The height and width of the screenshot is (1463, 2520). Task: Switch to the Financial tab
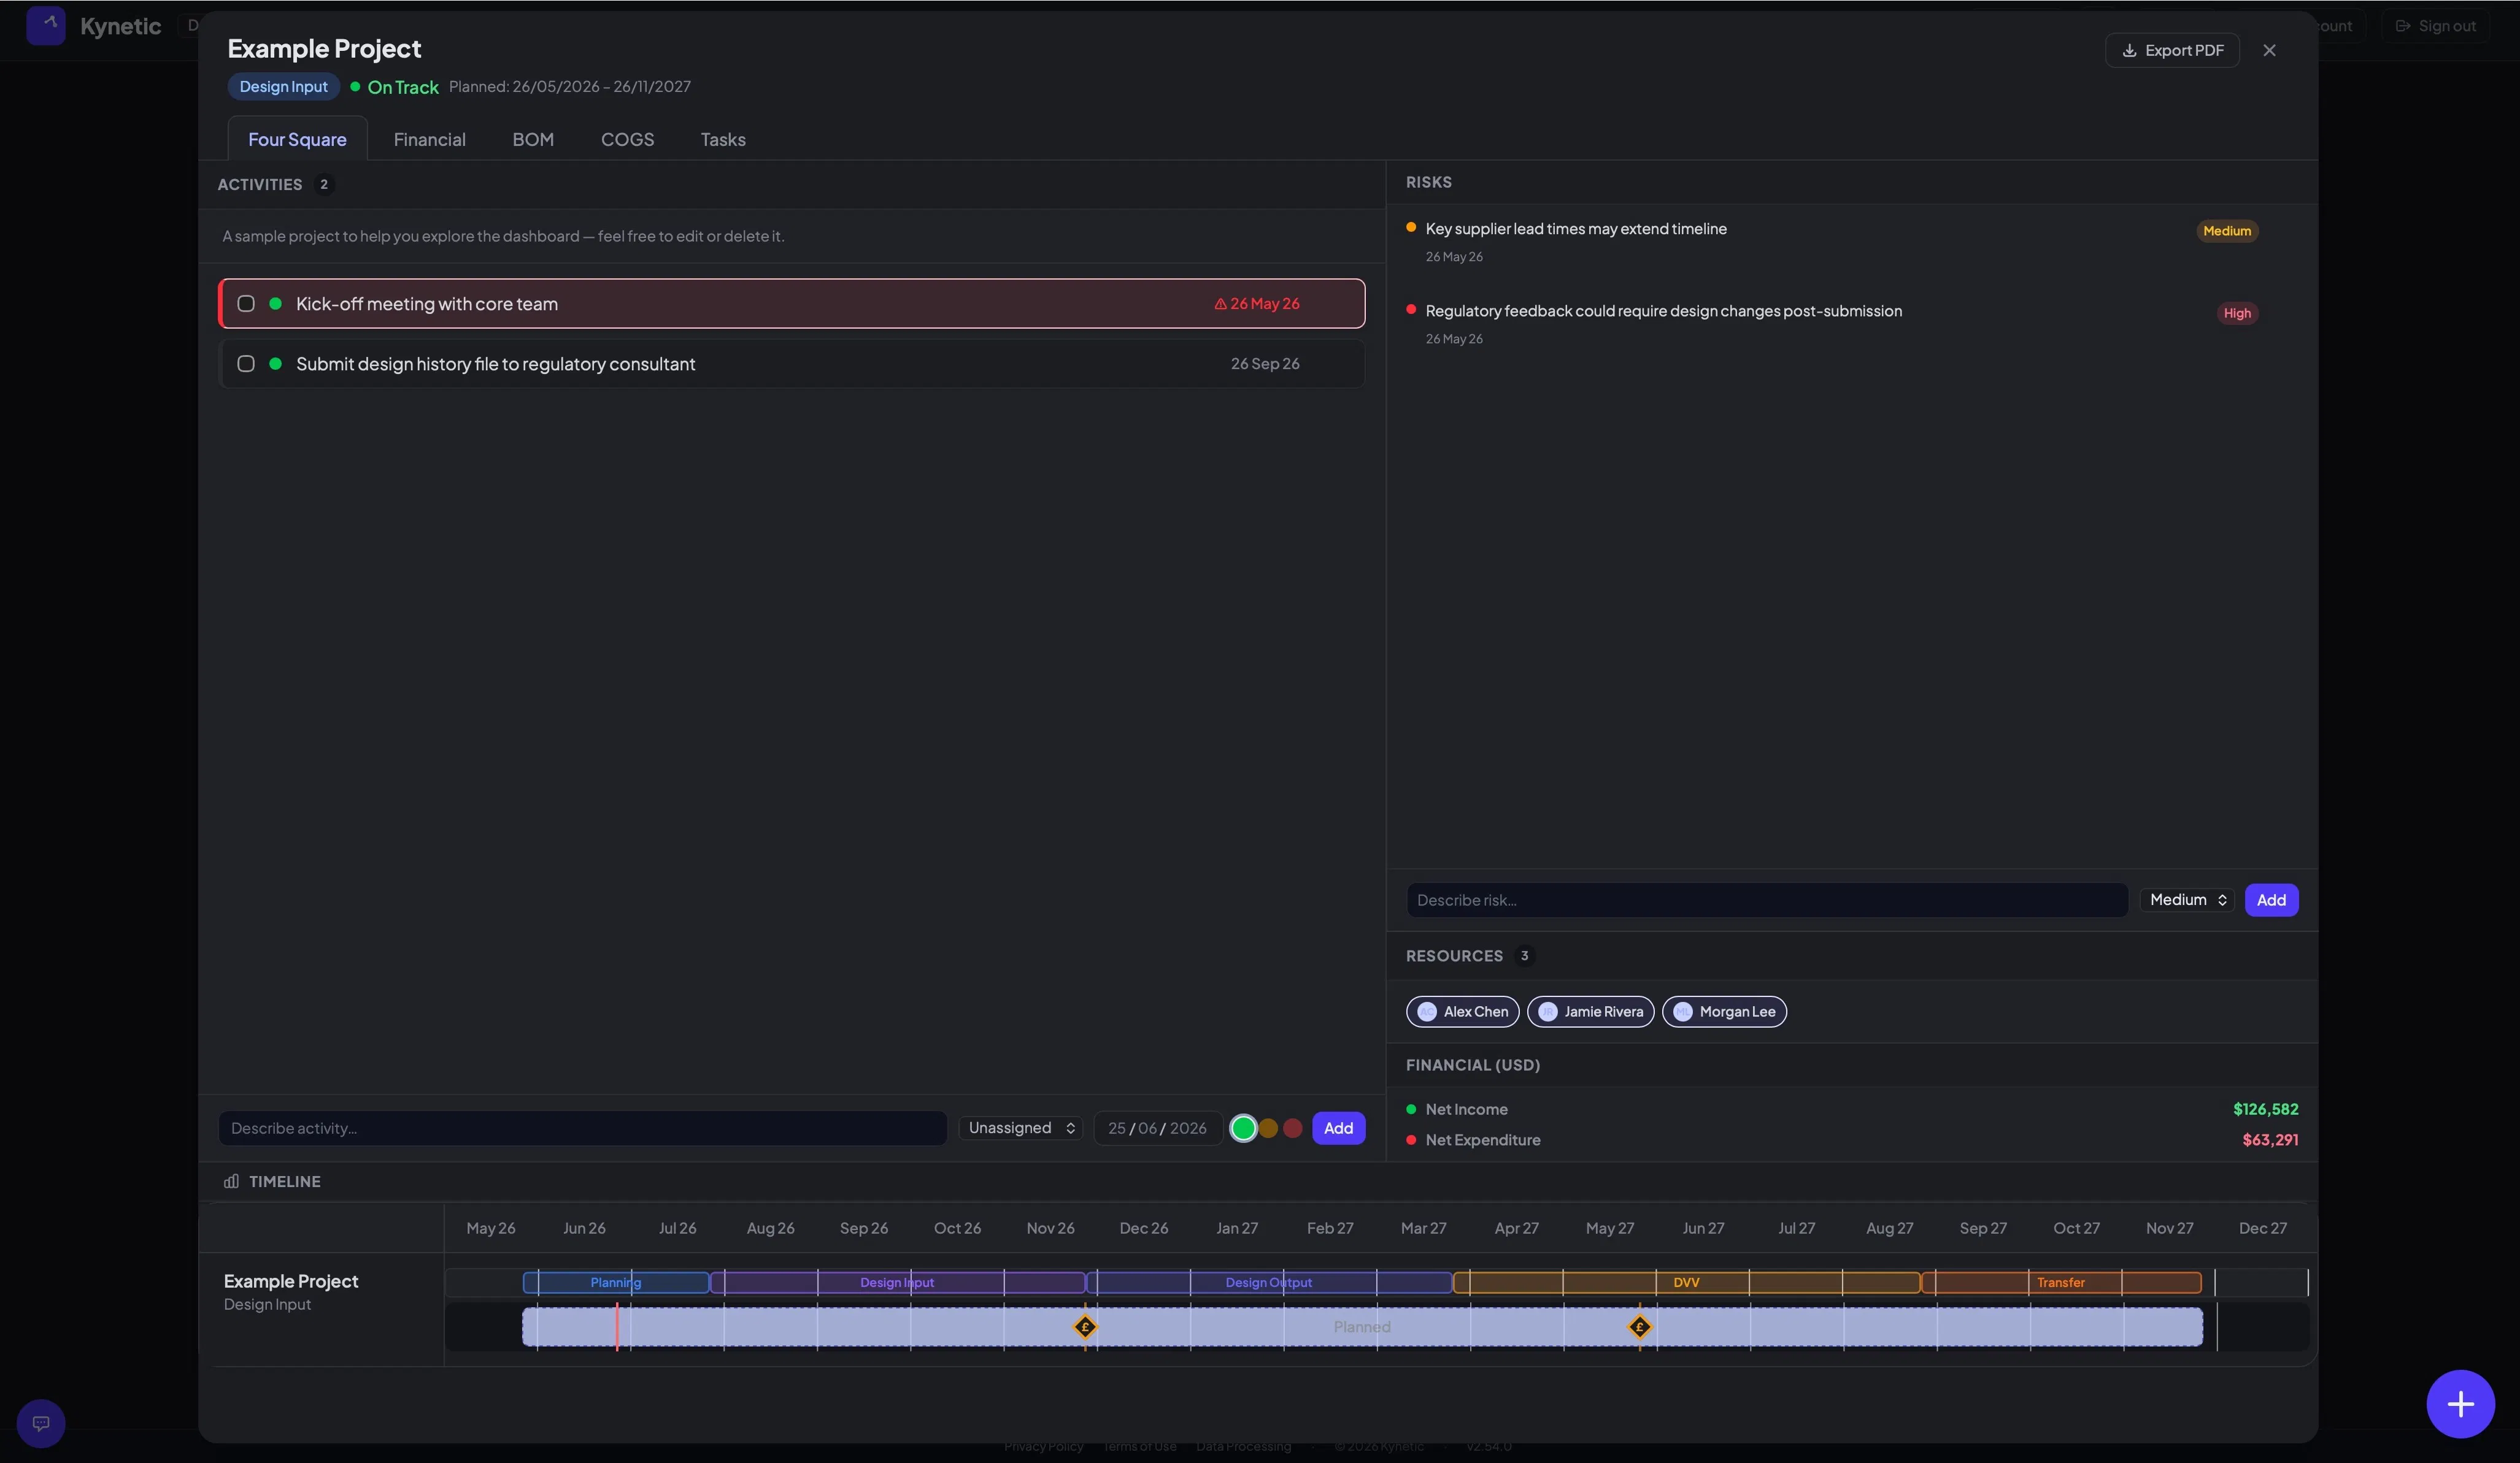click(x=429, y=139)
